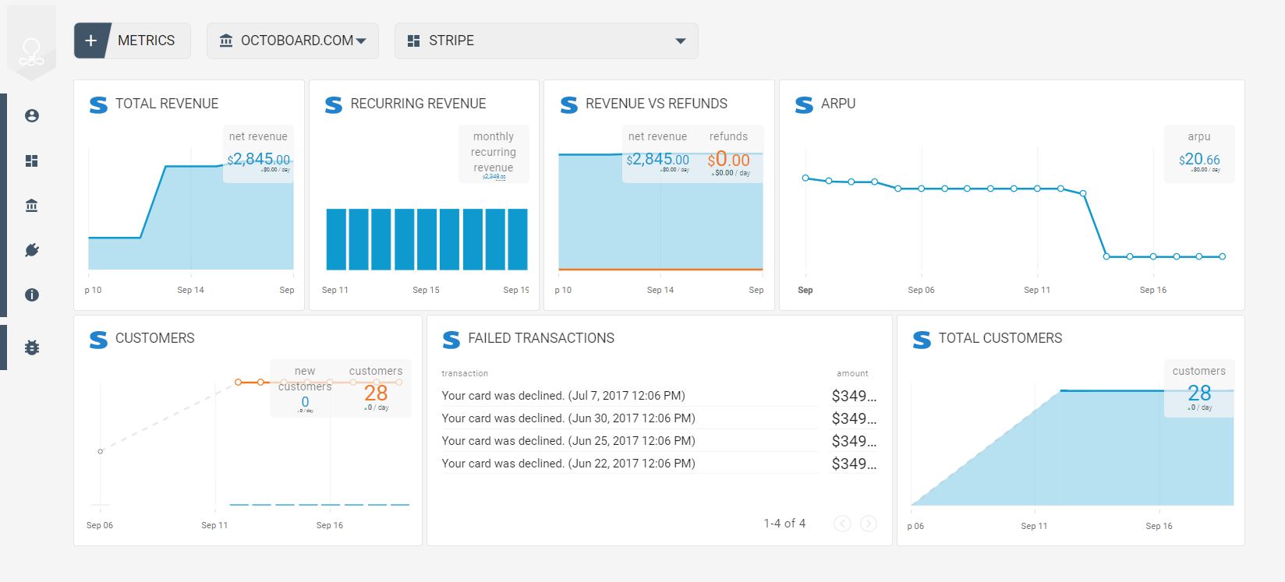This screenshot has width=1285, height=582.
Task: Open the dashboards grid icon in the sidebar
Action: click(32, 160)
